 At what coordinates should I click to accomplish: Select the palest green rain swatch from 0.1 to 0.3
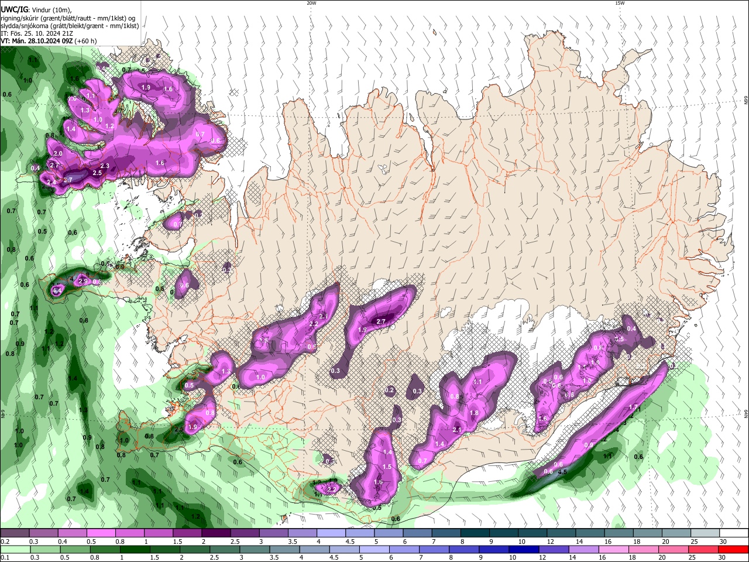[x=15, y=549]
